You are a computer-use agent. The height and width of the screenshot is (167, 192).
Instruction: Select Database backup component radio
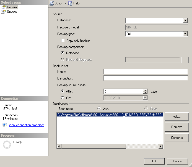click(63, 53)
